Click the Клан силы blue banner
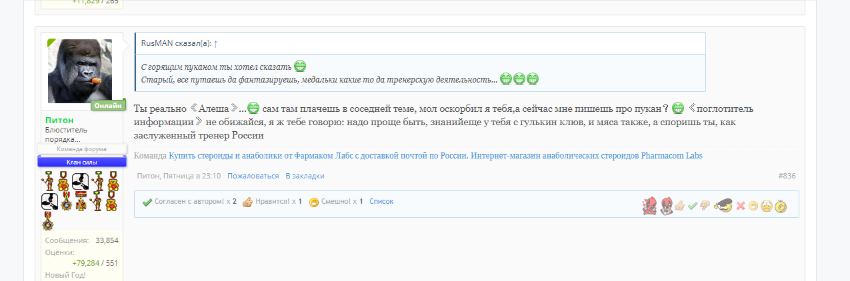The image size is (850, 281). (82, 162)
